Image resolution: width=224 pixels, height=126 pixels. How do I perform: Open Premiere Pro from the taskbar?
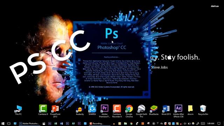[x=79, y=124]
